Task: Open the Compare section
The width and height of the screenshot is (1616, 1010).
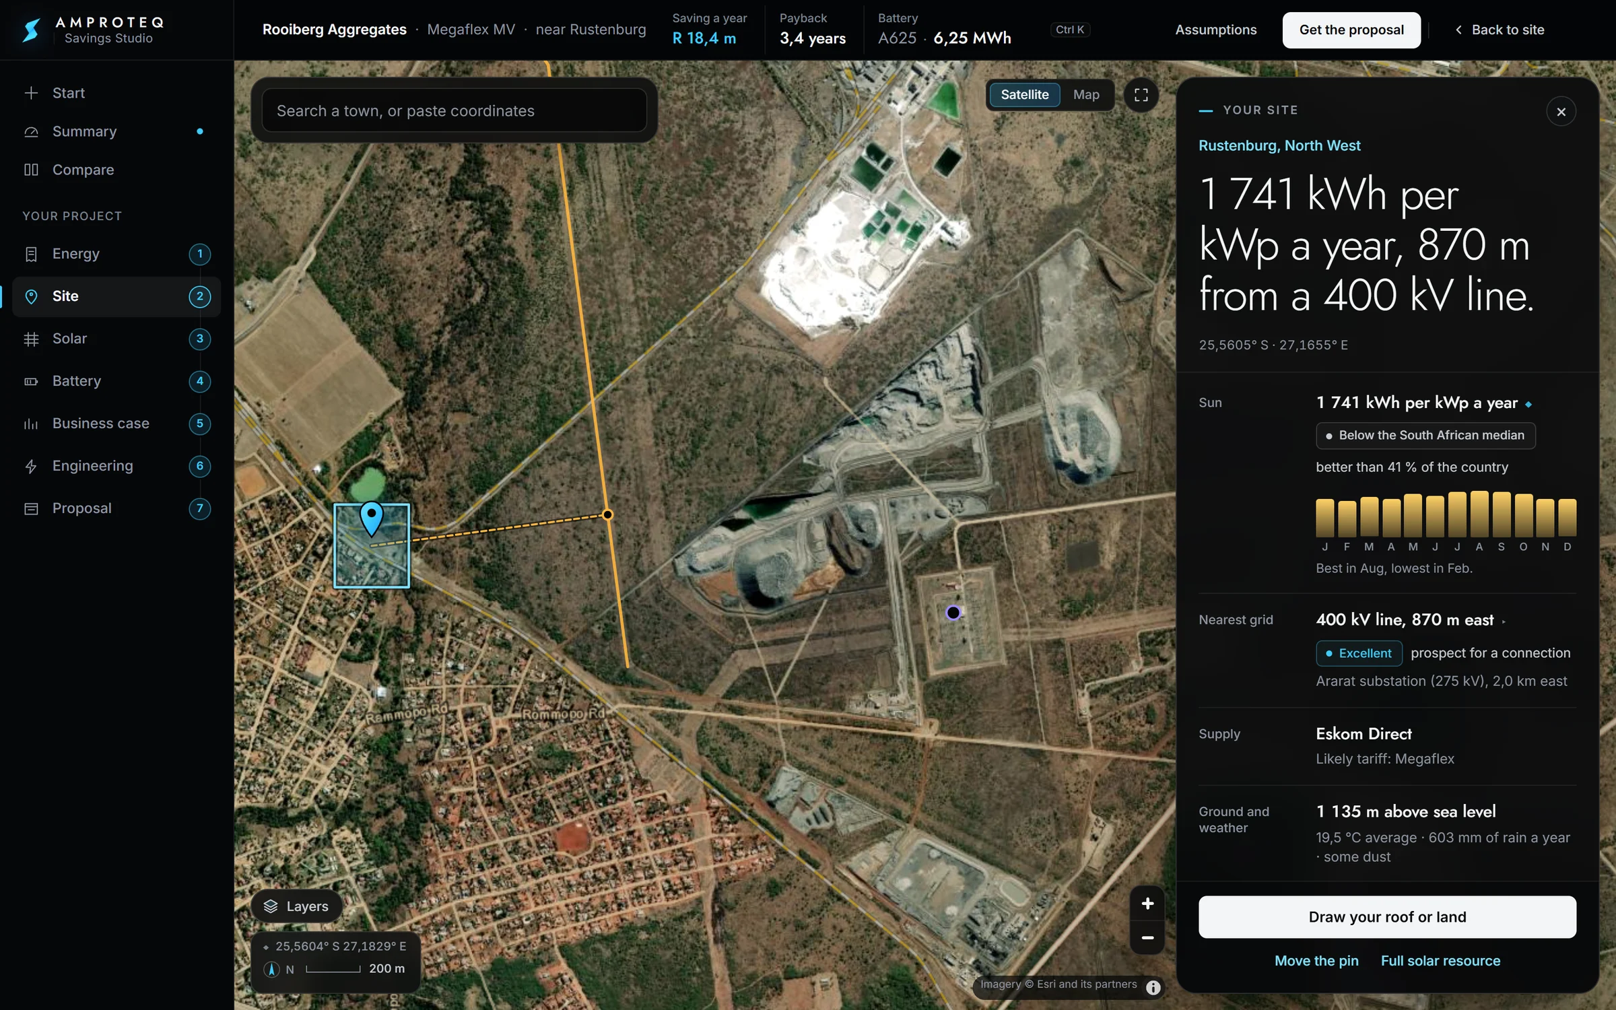Action: click(x=116, y=170)
